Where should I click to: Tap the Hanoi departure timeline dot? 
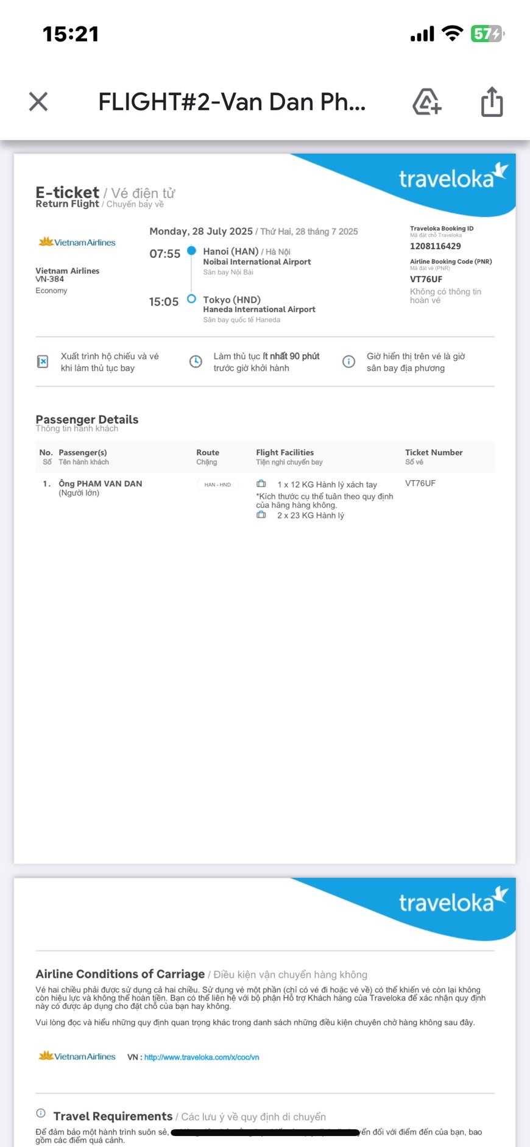pos(191,250)
